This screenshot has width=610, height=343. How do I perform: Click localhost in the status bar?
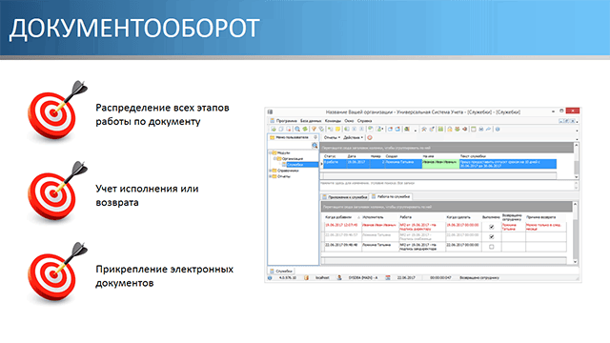coord(322,277)
